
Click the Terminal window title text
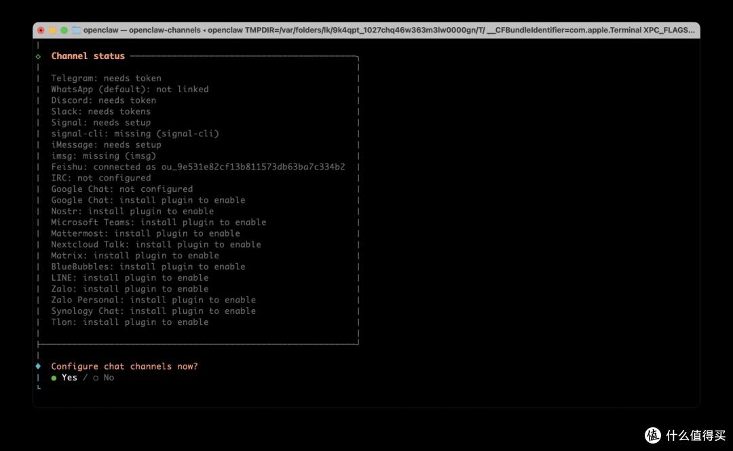click(x=389, y=31)
